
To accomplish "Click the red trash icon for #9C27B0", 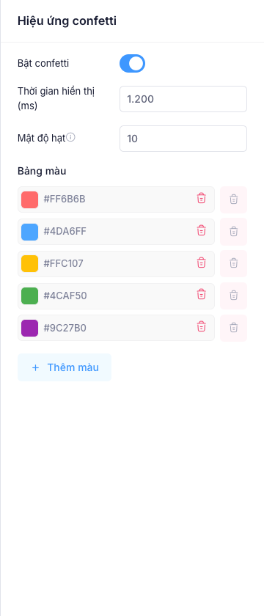I will pos(201,326).
